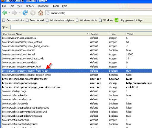Select browser.tabs.forceHide preference

[77, 104]
